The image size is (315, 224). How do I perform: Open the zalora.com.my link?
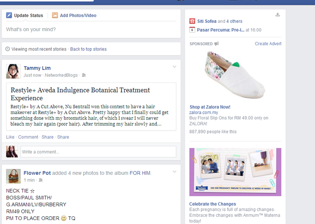(204, 112)
